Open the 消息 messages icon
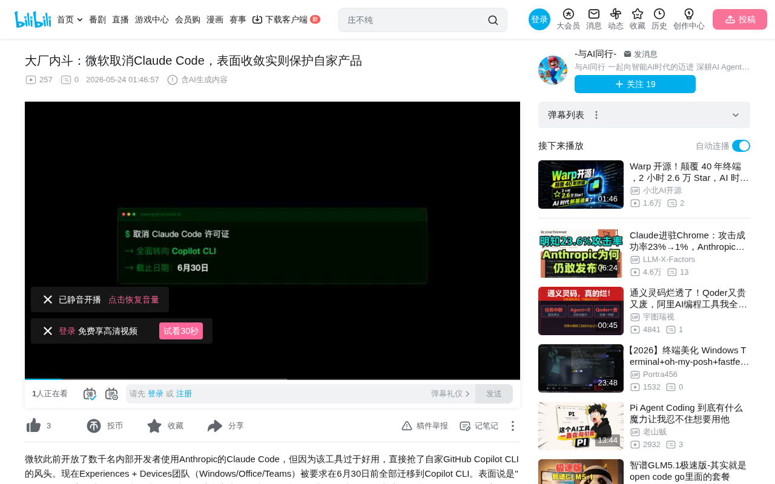 (594, 14)
